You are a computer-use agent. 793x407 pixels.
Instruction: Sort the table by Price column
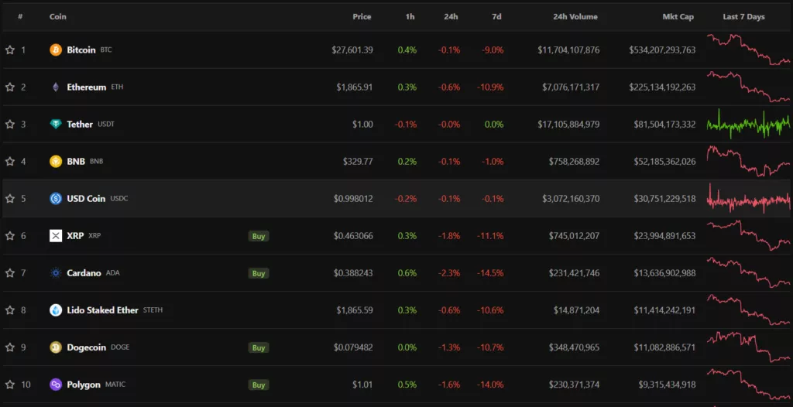click(362, 16)
